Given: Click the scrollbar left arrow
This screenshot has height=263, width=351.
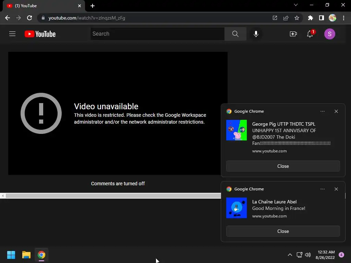Looking at the screenshot, I should click(x=3, y=196).
